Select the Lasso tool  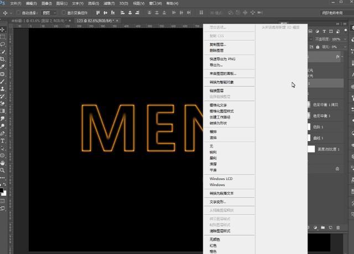click(x=3, y=44)
